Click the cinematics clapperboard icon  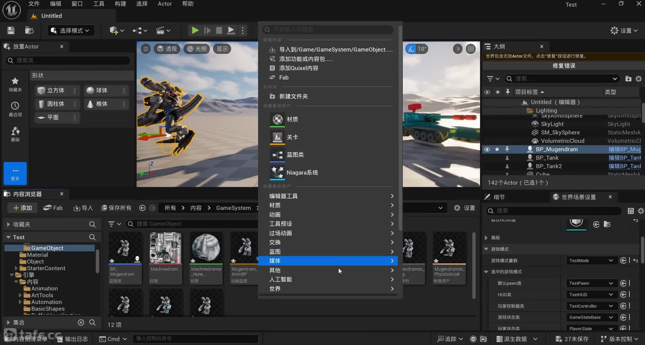coord(160,31)
